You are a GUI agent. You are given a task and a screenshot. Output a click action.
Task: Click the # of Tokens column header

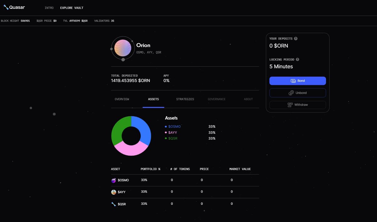[180, 169]
